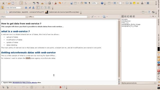The width and height of the screenshot is (160, 90).
Task: Open the Corps de texte paragraph style dropdown
Action: click(x=22, y=8)
